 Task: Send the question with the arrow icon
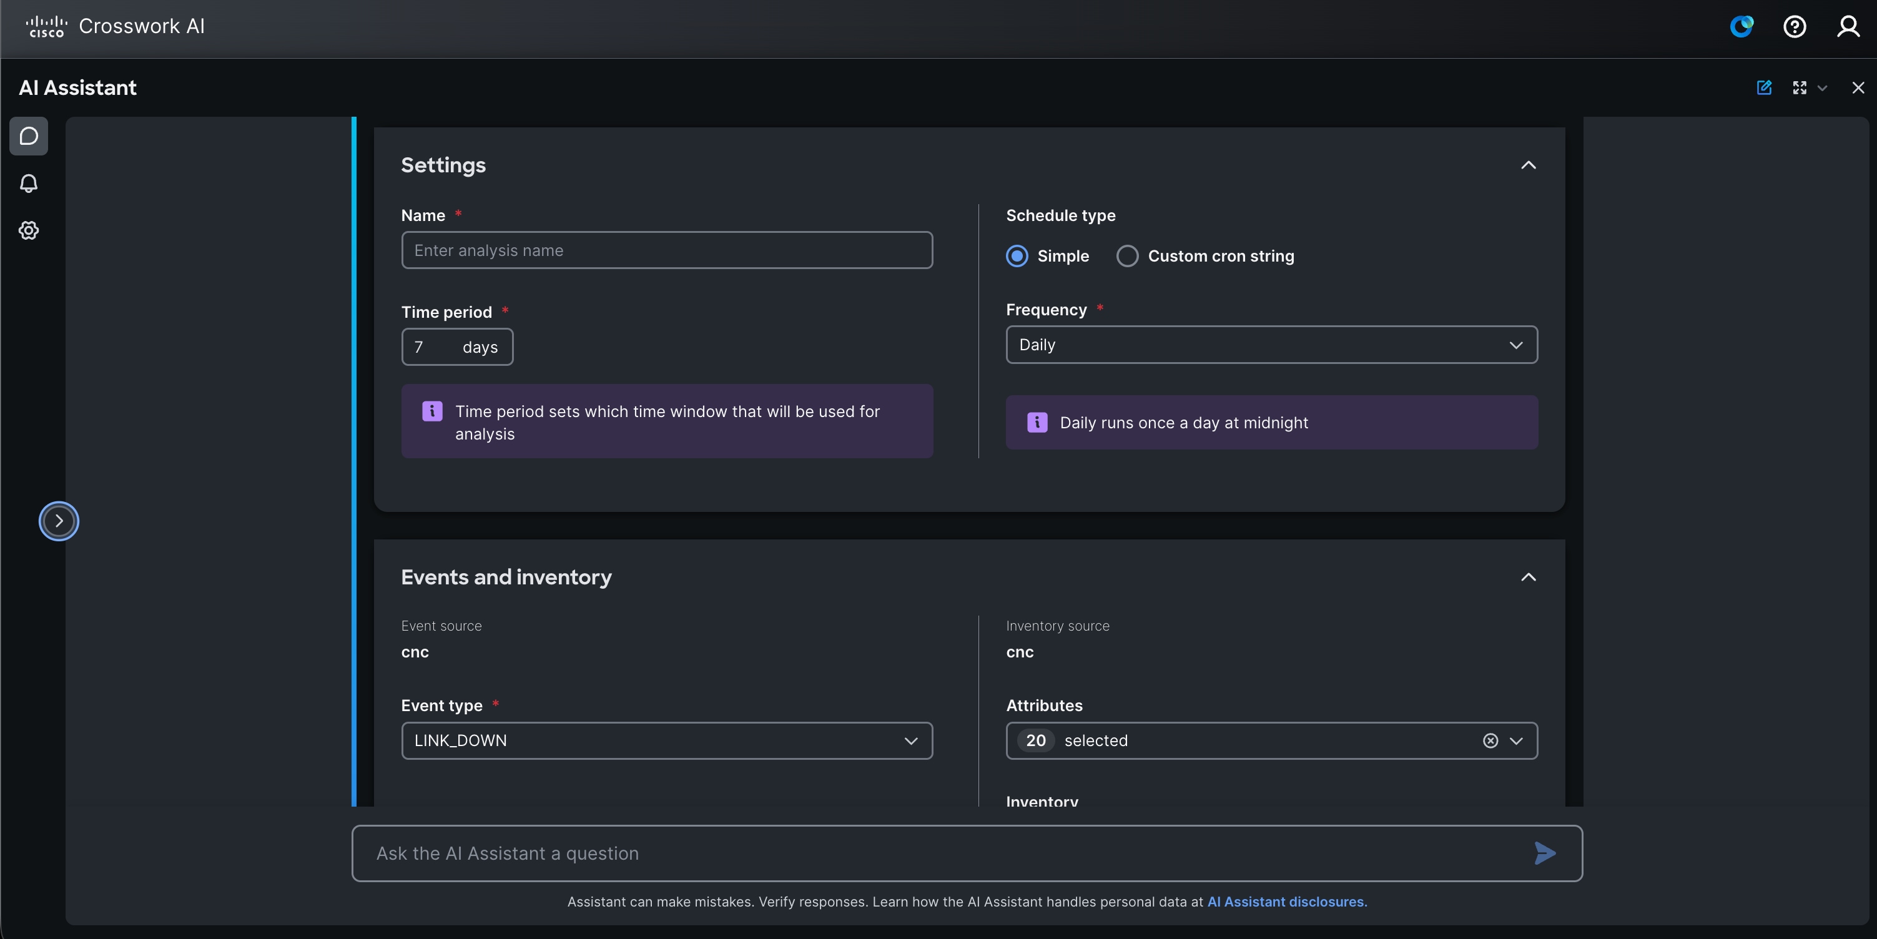(x=1545, y=853)
